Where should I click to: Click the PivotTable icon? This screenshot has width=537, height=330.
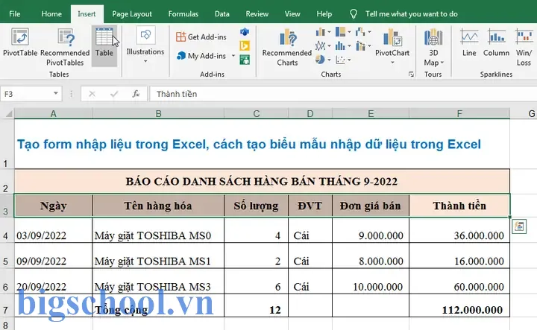pos(20,37)
